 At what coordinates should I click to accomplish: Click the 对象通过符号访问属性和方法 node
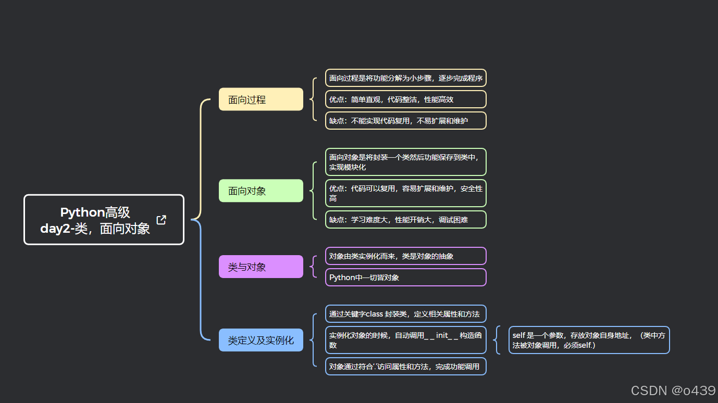(405, 366)
